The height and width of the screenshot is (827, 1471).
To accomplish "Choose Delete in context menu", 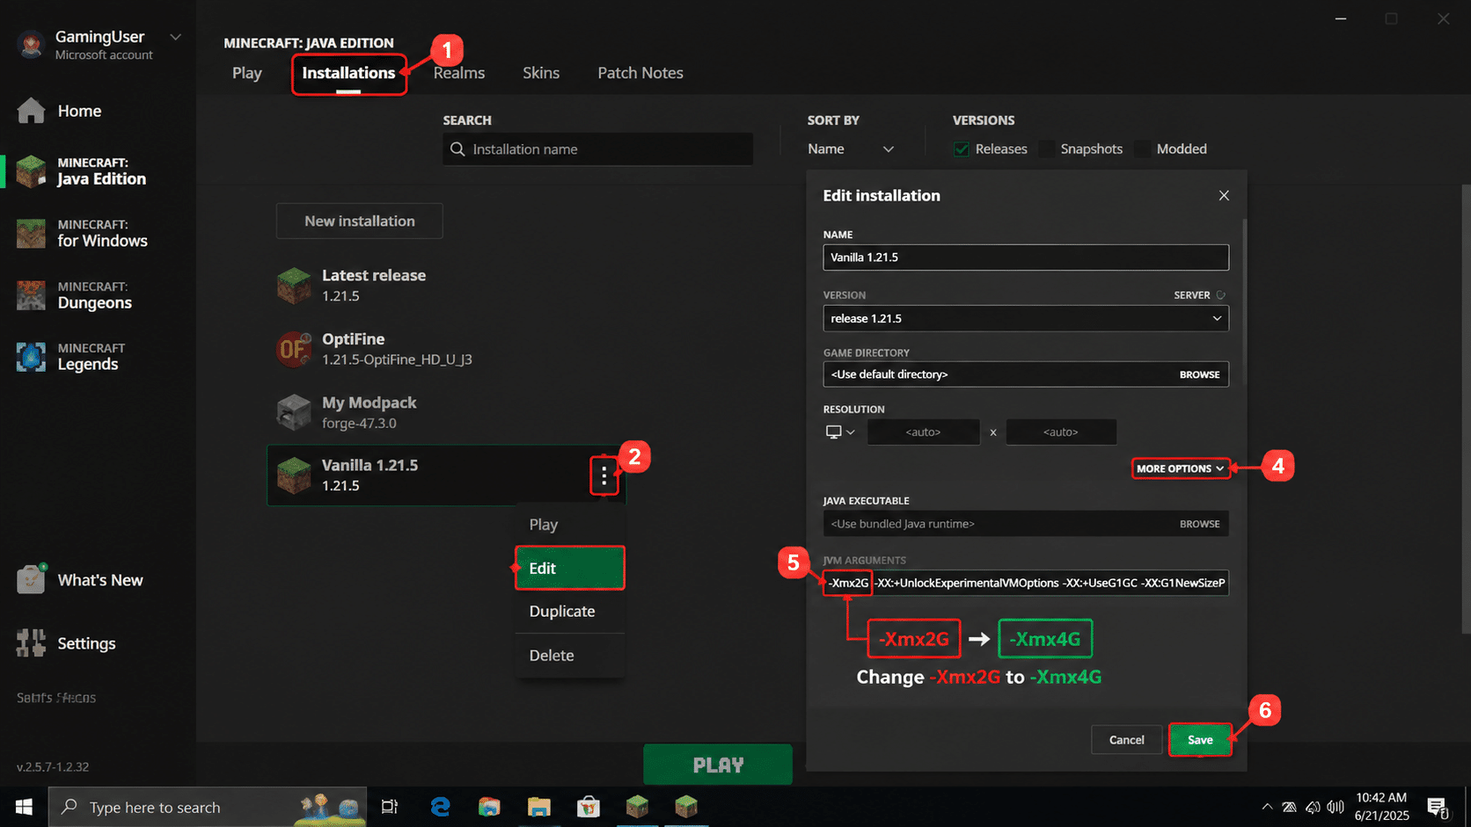I will pos(570,656).
